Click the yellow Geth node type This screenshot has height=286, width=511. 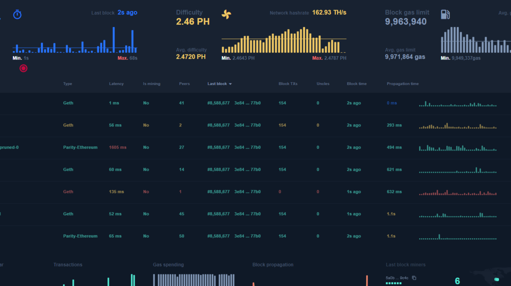tap(68, 125)
